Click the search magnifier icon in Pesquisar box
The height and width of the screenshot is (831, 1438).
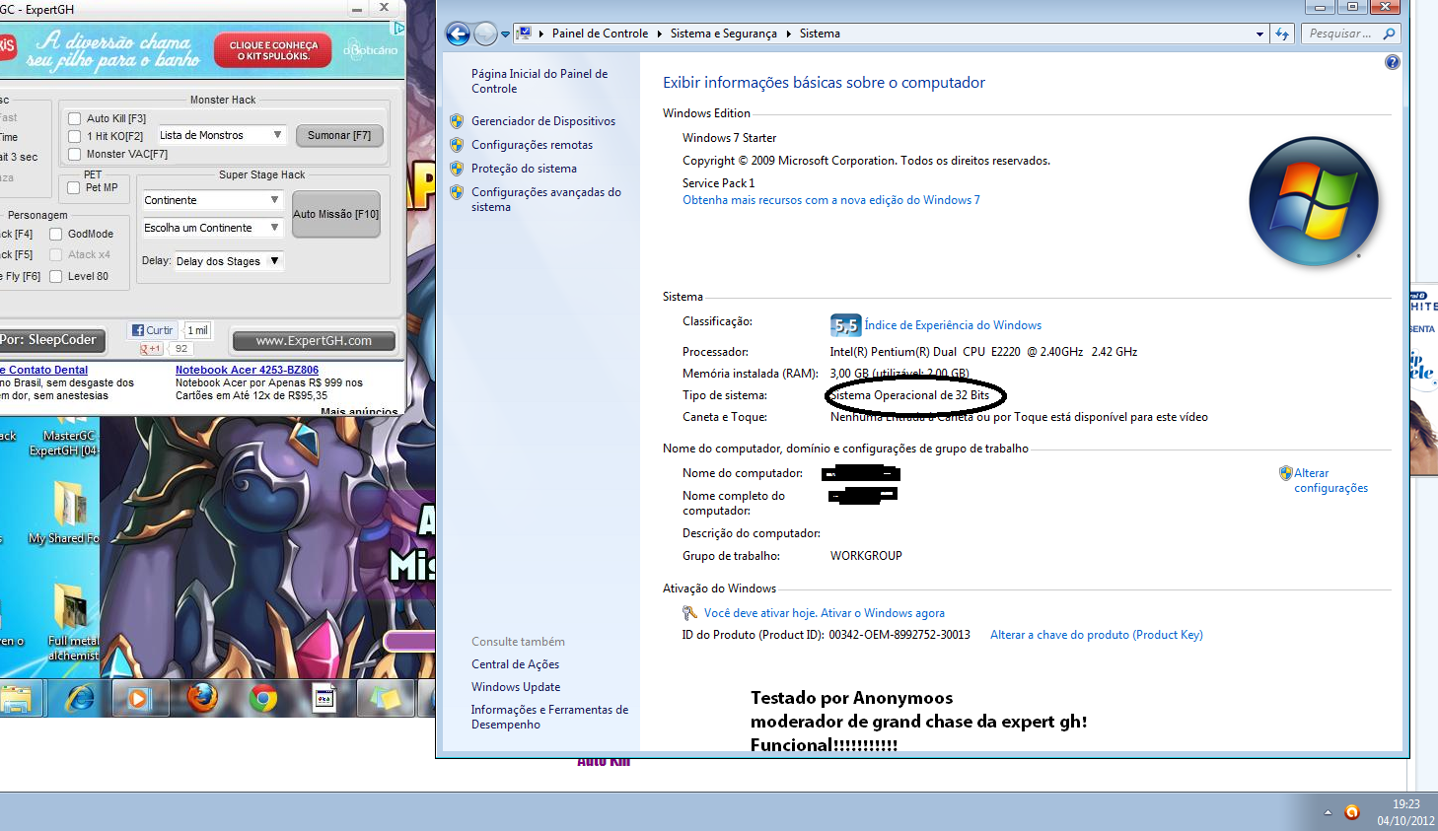point(1389,34)
